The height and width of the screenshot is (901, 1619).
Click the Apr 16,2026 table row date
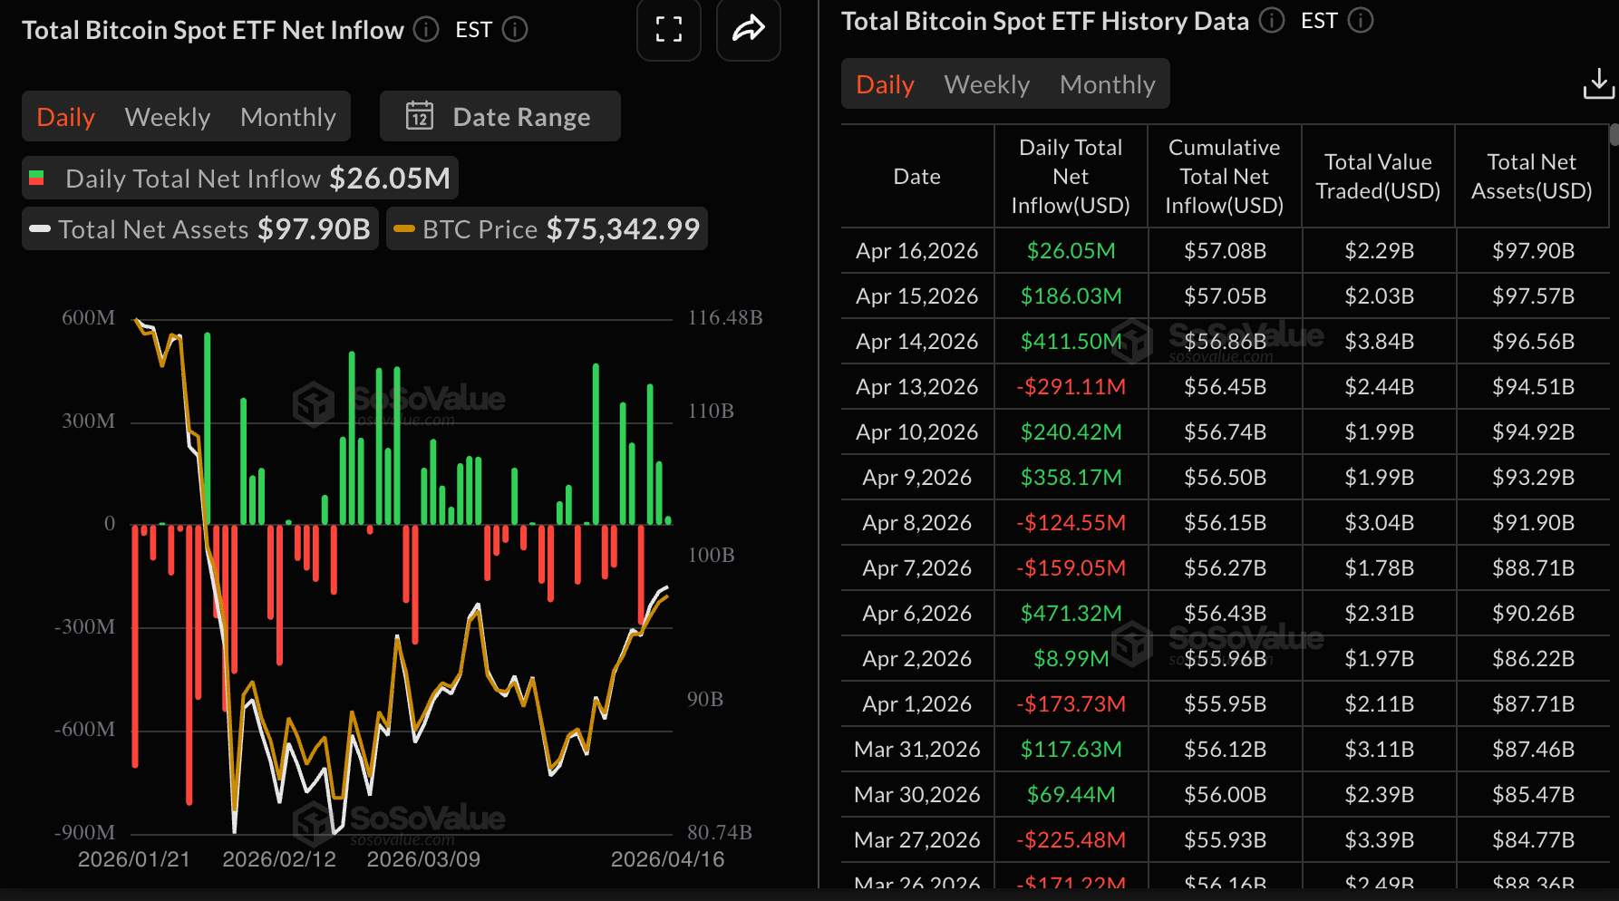916,251
